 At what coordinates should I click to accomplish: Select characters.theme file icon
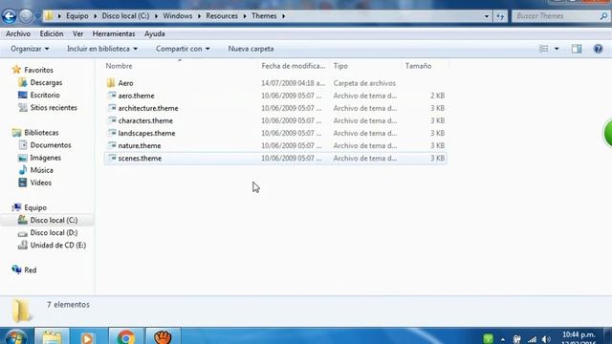[112, 120]
